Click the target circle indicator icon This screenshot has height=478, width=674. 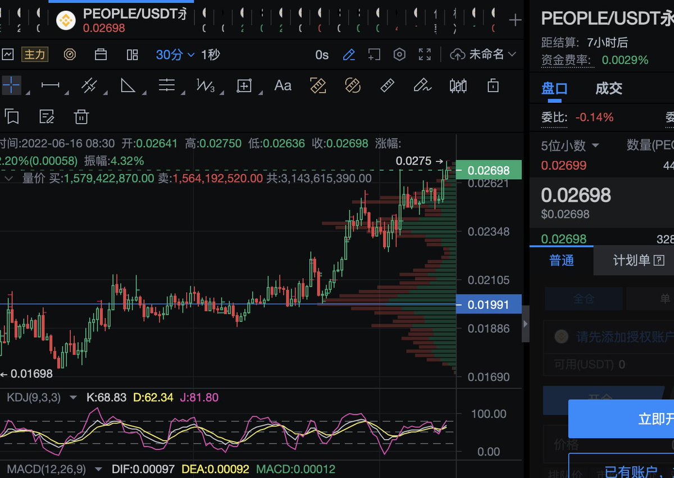tap(70, 54)
